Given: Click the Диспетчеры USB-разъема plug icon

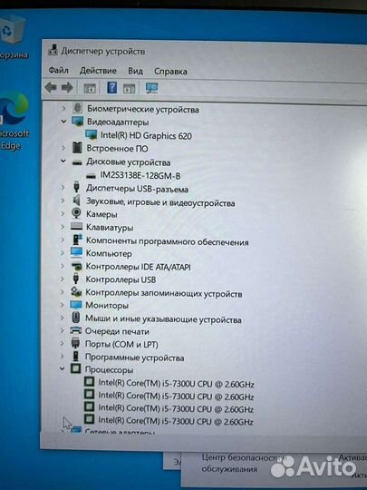Looking at the screenshot, I should [76, 187].
